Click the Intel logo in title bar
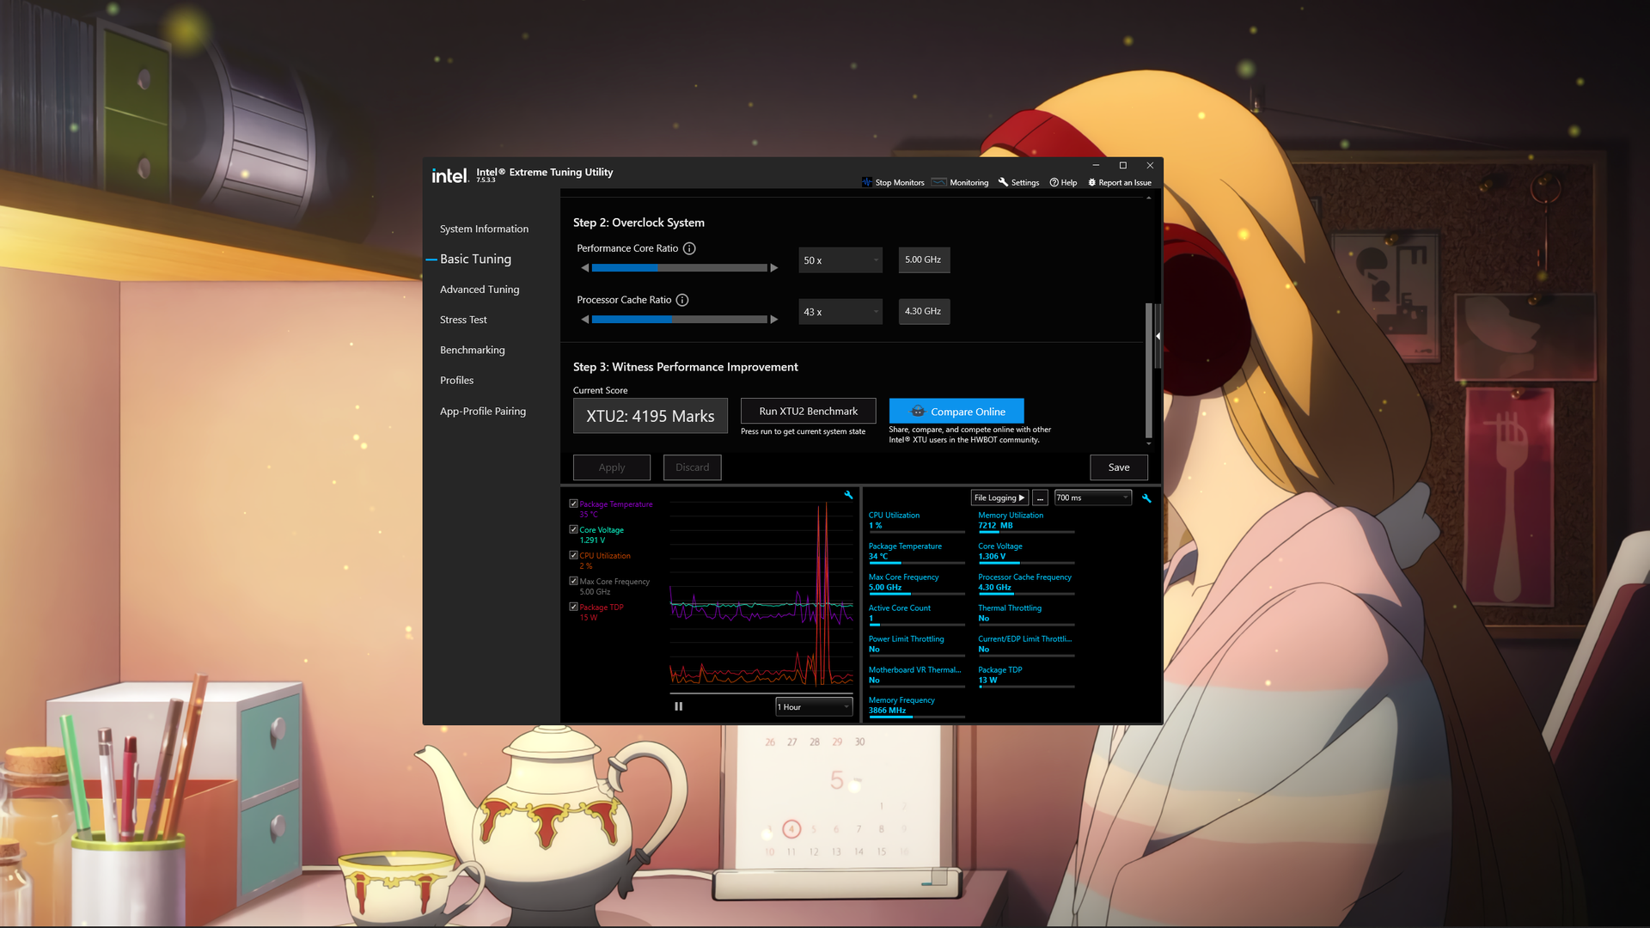Screen dimensions: 1650x928 click(x=449, y=176)
